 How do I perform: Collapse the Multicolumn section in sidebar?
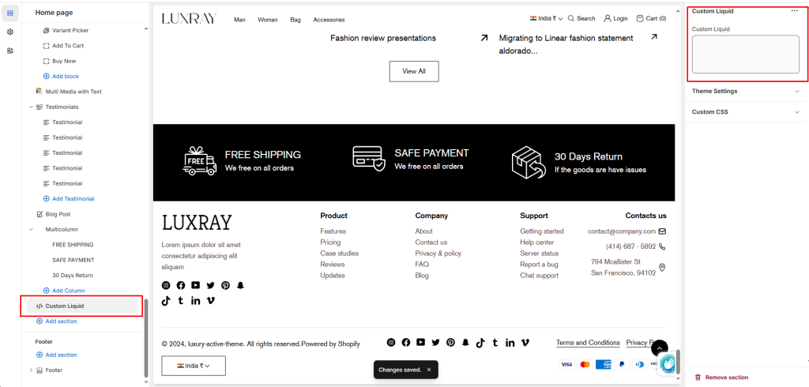[x=31, y=229]
